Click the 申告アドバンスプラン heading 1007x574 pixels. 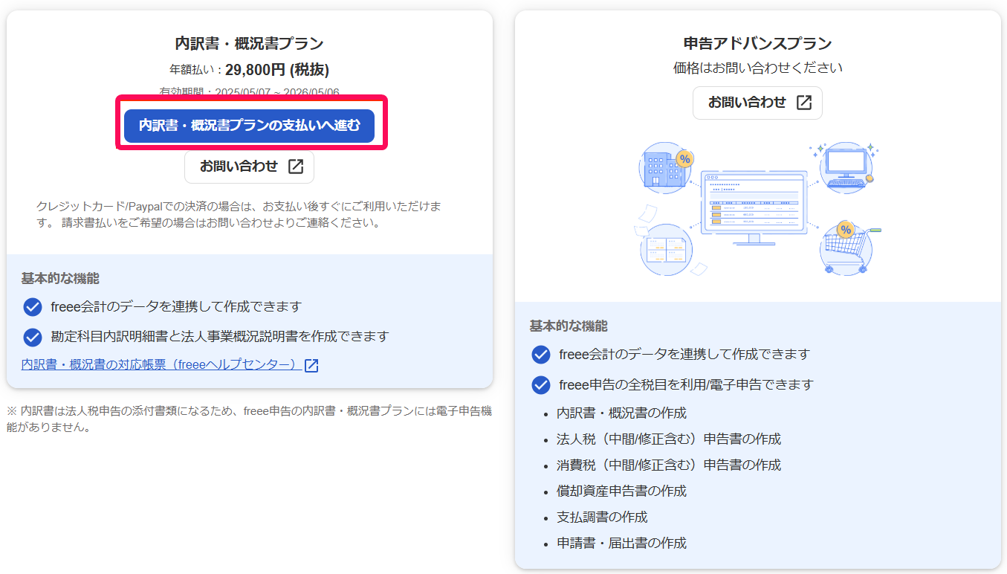(x=757, y=44)
